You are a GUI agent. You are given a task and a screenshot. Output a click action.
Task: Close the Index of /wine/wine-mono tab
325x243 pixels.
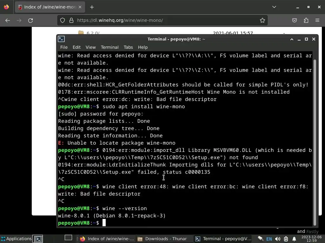click(x=80, y=7)
